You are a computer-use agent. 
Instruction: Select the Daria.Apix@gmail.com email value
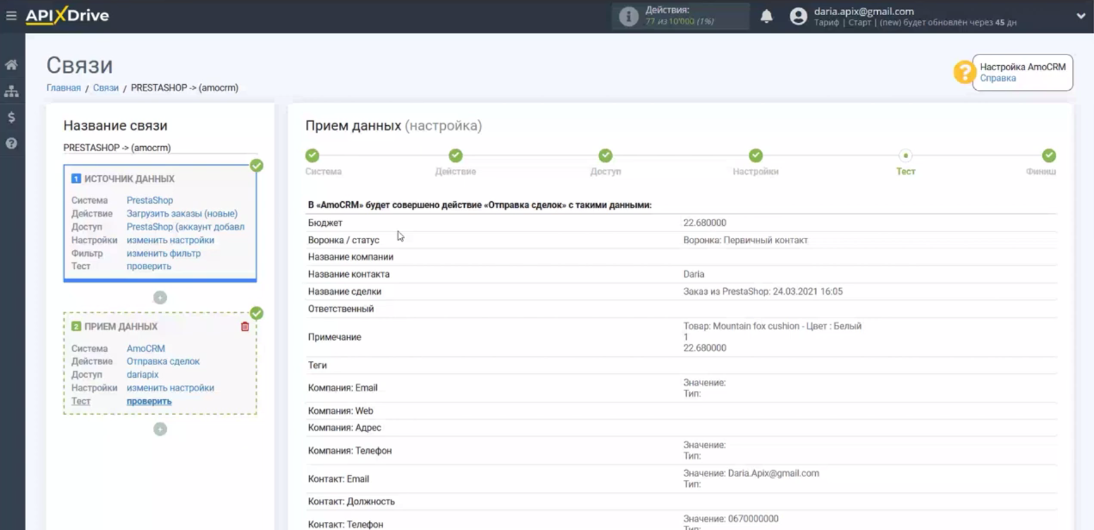click(x=773, y=473)
